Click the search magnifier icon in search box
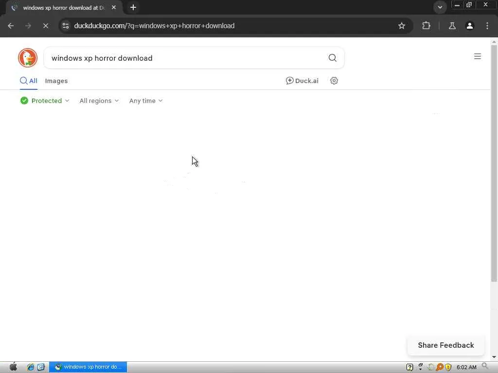This screenshot has height=373, width=498. pyautogui.click(x=332, y=58)
